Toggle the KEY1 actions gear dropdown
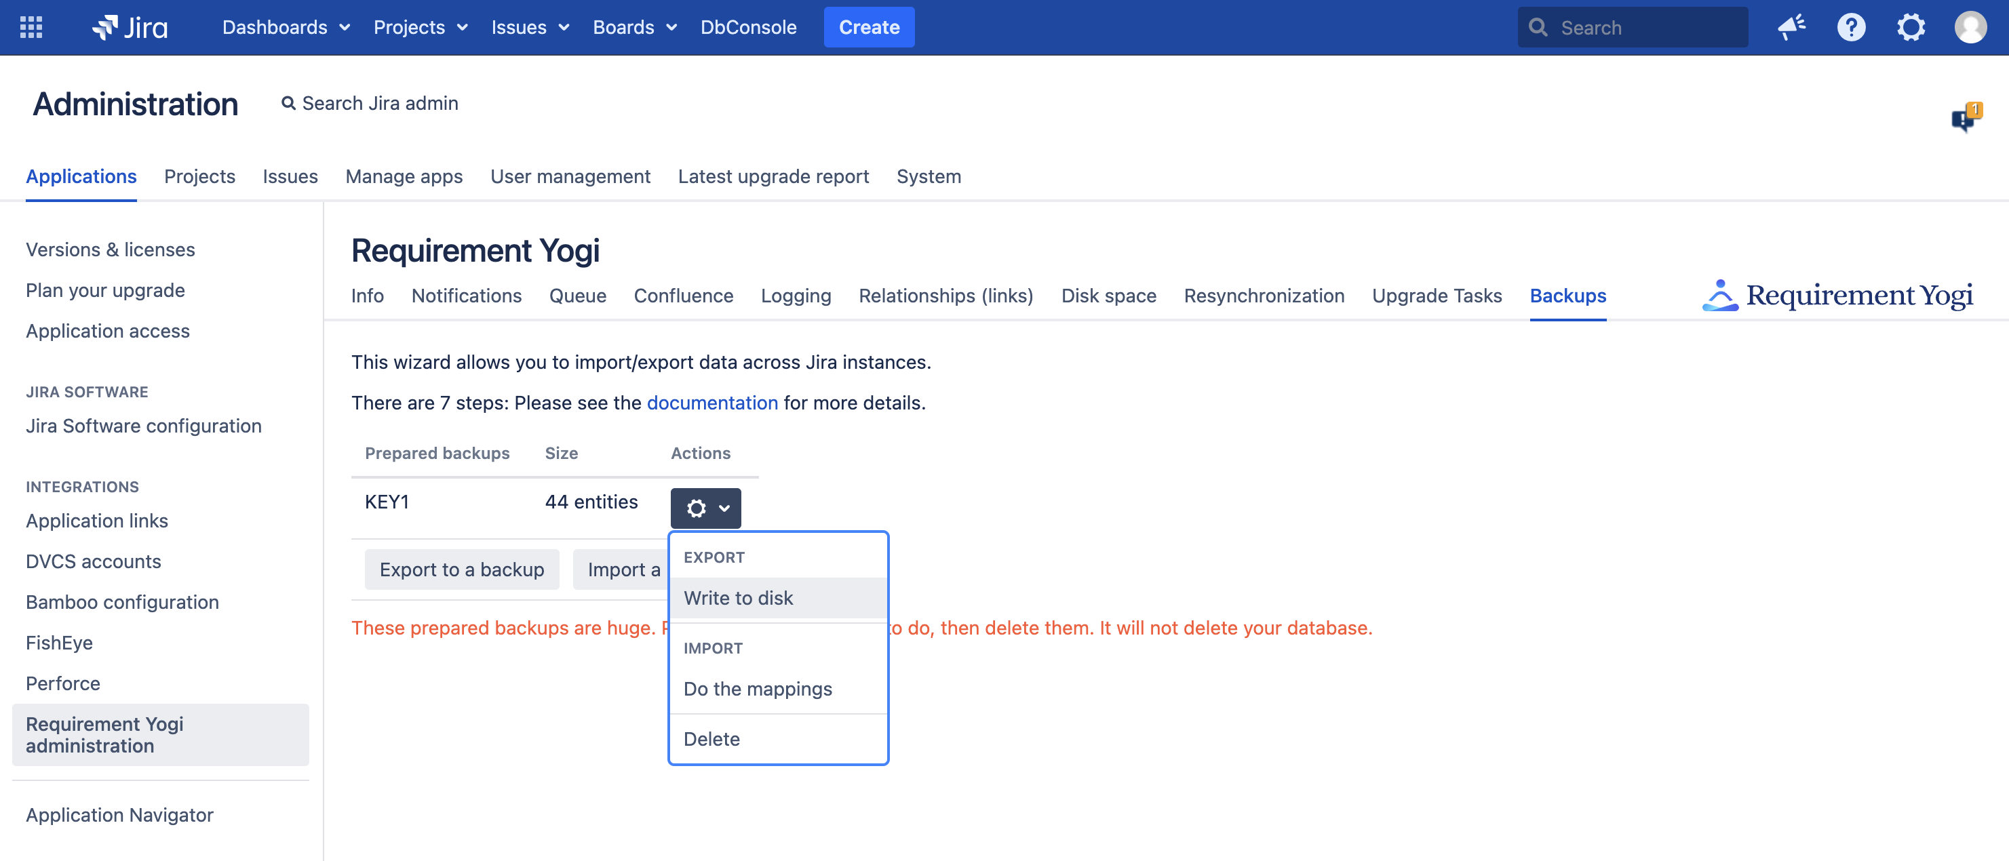Viewport: 2009px width, 861px height. (x=706, y=508)
